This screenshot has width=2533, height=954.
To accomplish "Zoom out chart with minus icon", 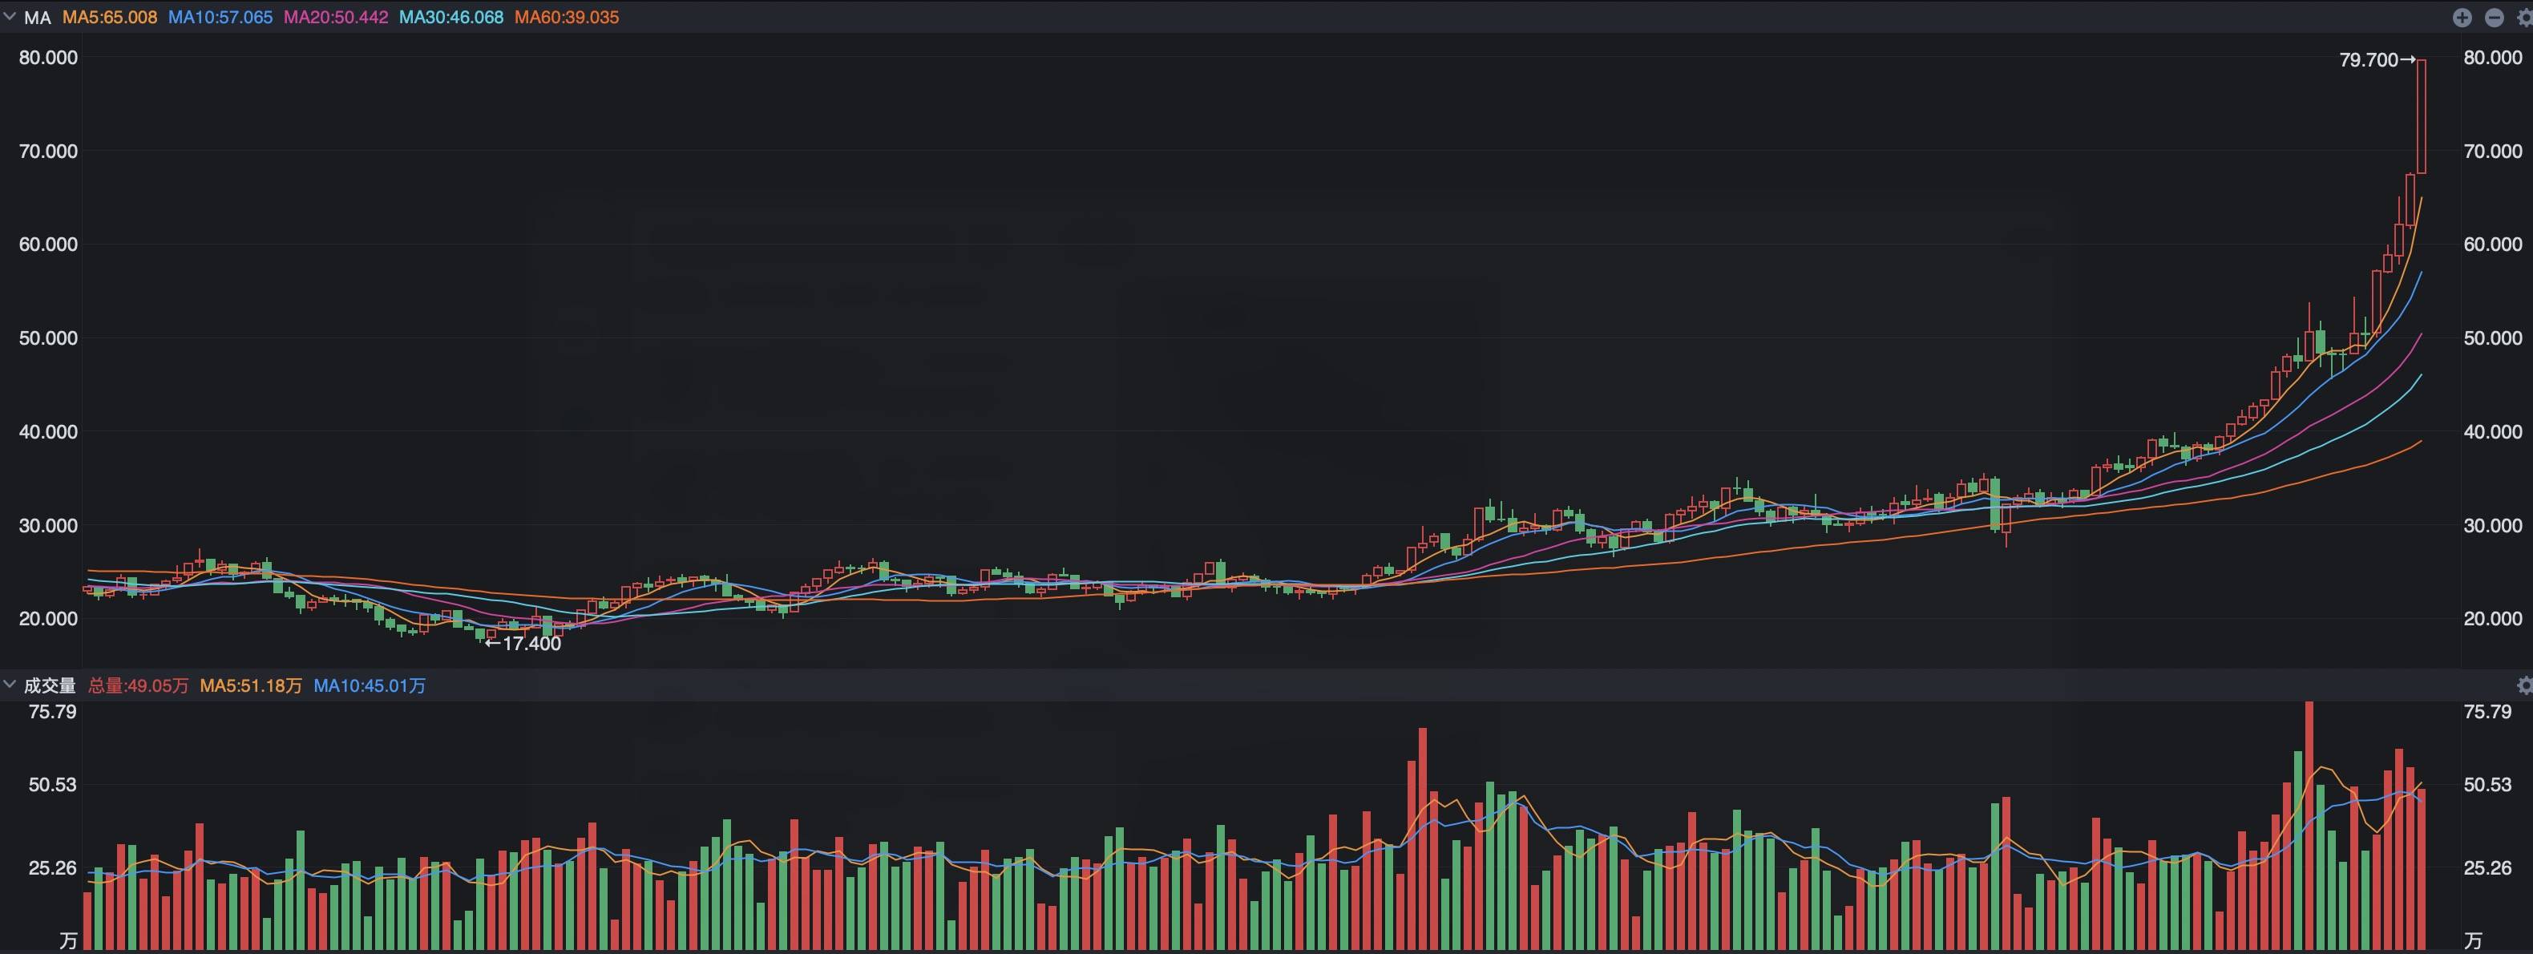I will point(2495,18).
